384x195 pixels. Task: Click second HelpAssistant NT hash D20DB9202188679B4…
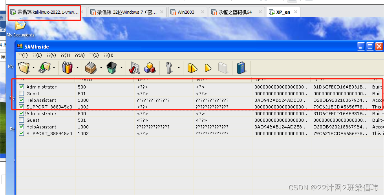340,126
